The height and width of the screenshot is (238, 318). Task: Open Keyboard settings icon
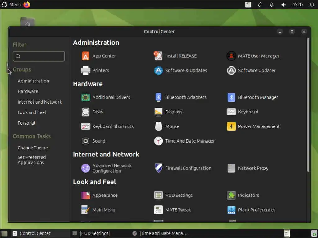[x=231, y=112]
